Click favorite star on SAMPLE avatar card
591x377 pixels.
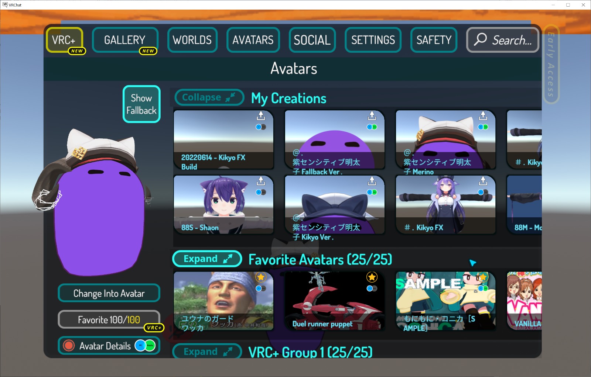pyautogui.click(x=483, y=277)
